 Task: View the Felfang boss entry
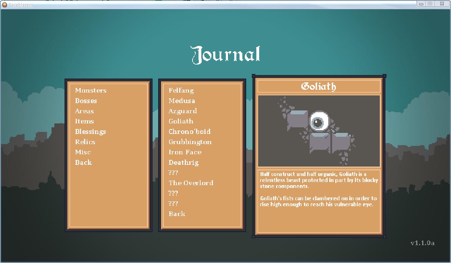pyautogui.click(x=181, y=90)
